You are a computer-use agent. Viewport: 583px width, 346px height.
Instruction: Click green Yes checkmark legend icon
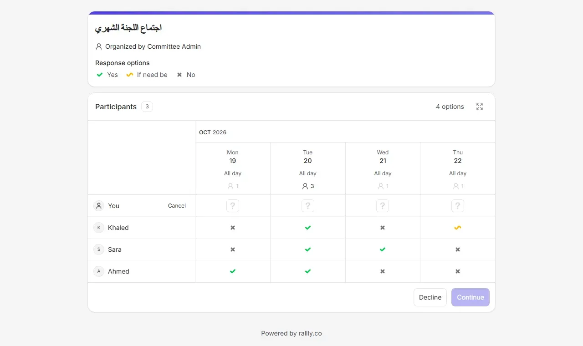pos(100,75)
